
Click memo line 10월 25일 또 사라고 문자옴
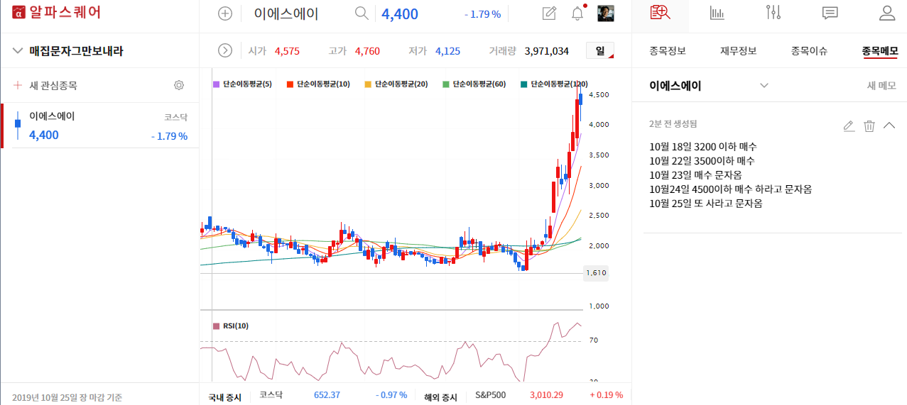(706, 204)
